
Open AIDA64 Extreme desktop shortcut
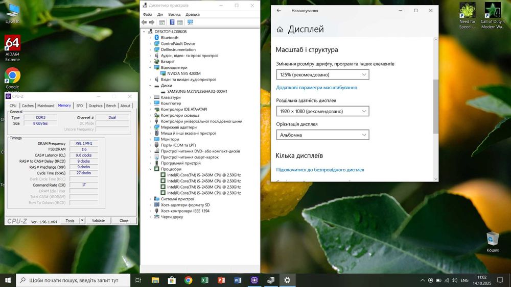tap(12, 48)
